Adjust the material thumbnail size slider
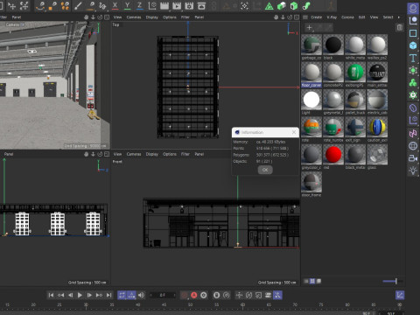This screenshot has width=420, height=315. coord(393,281)
